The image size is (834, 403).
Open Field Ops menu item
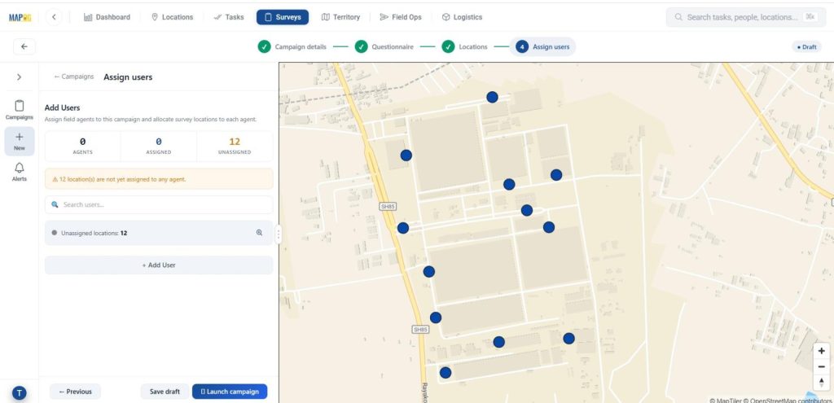point(401,17)
